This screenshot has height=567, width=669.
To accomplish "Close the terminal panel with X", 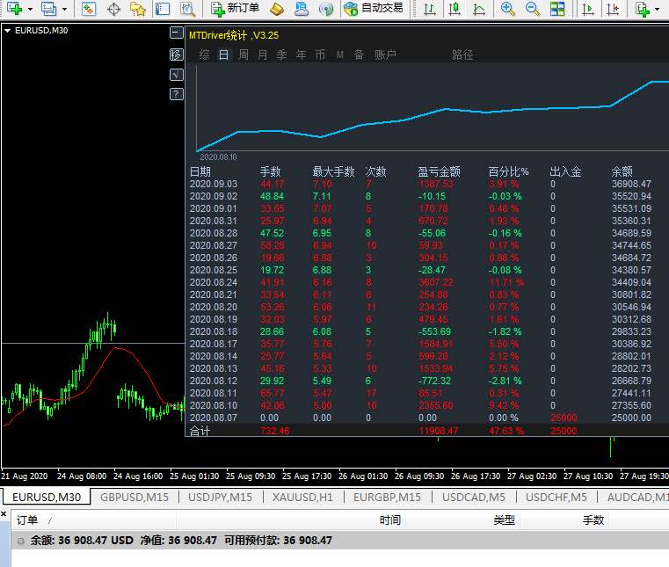I will coord(4,514).
